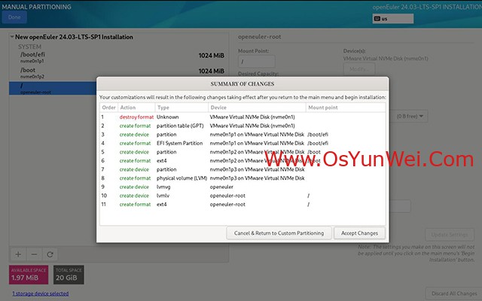The image size is (482, 301).
Task: Sort by the Device column header
Action: [x=257, y=108]
